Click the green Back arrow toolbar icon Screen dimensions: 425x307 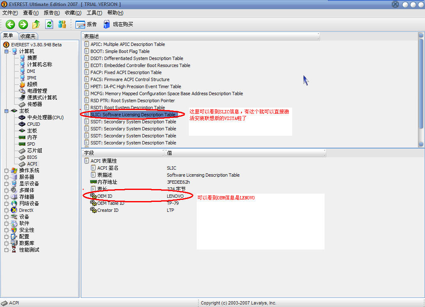[10, 24]
